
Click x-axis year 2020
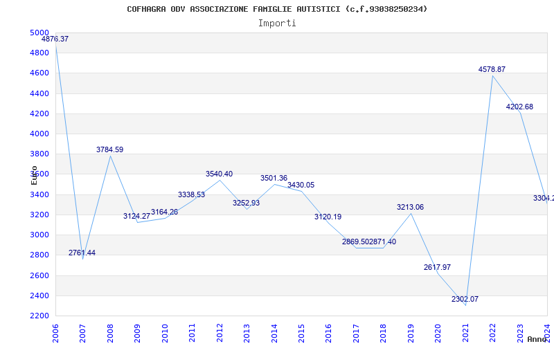(x=438, y=333)
